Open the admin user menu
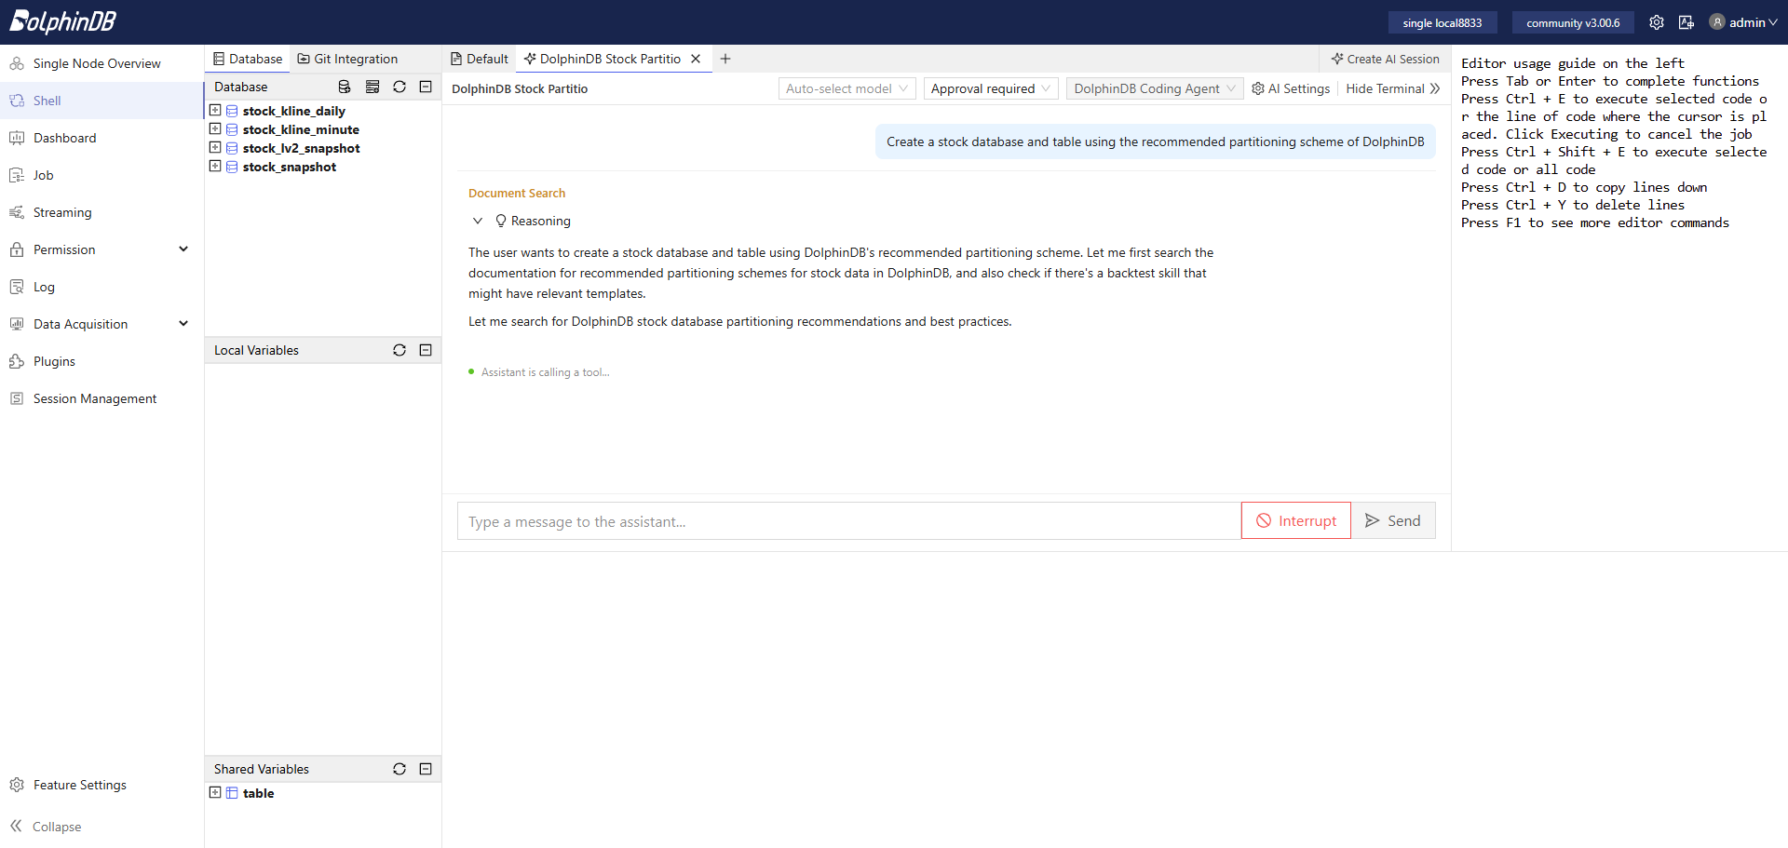This screenshot has width=1788, height=848. tap(1743, 22)
